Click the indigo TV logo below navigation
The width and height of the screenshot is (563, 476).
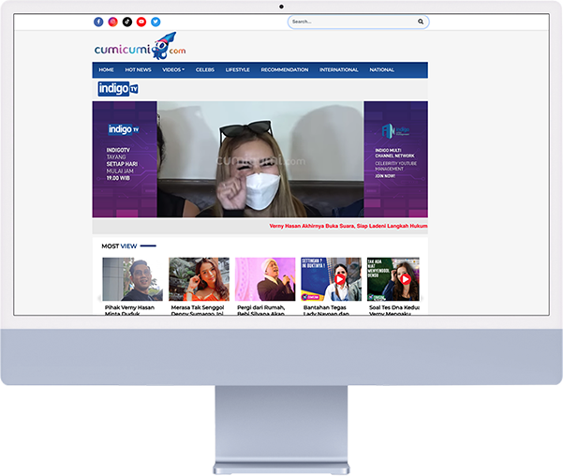tap(118, 89)
